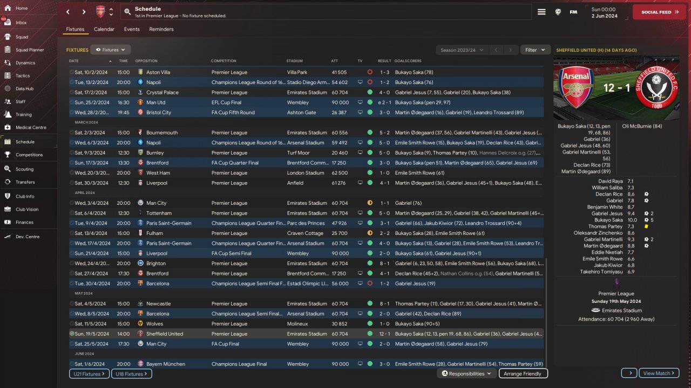
Task: Open the Inbox from the sidebar
Action: click(21, 23)
